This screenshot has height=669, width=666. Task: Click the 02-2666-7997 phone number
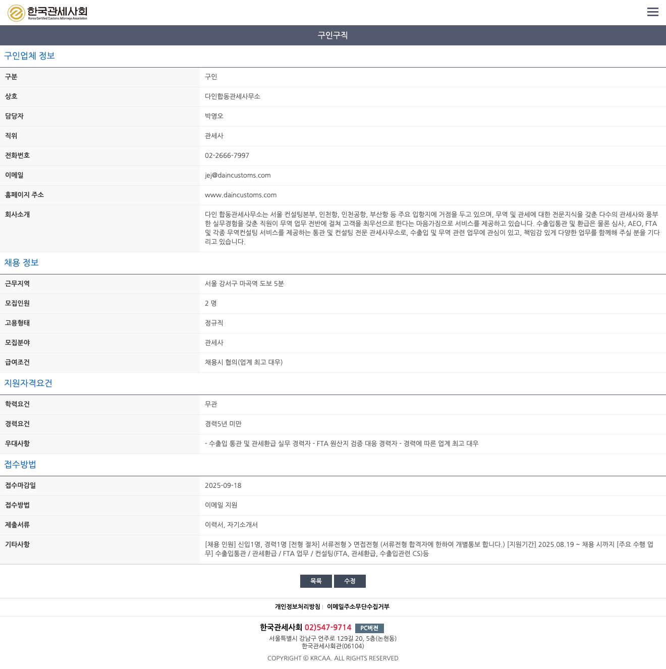[227, 156]
